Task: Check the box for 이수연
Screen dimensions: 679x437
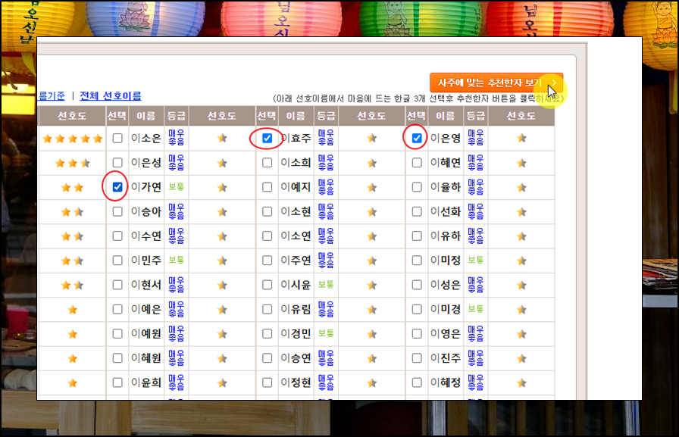Action: (x=117, y=236)
